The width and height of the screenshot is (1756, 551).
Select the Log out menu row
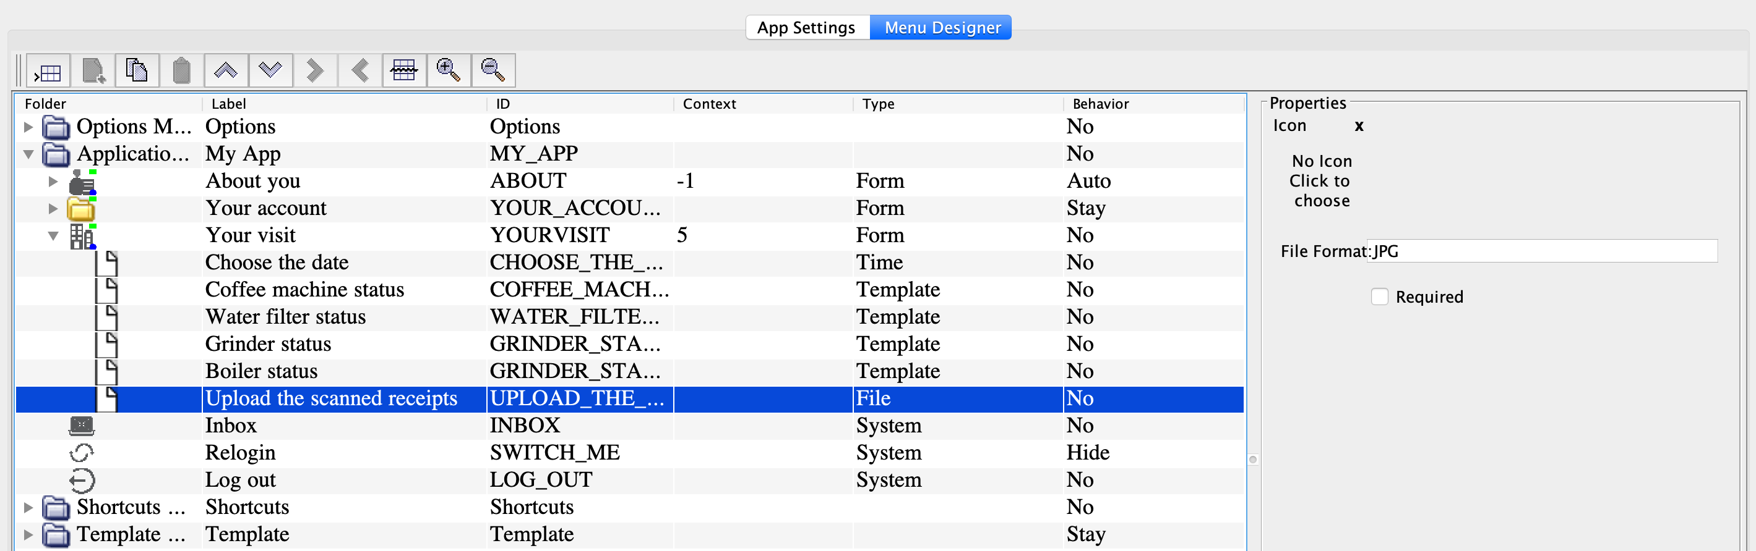(x=240, y=480)
